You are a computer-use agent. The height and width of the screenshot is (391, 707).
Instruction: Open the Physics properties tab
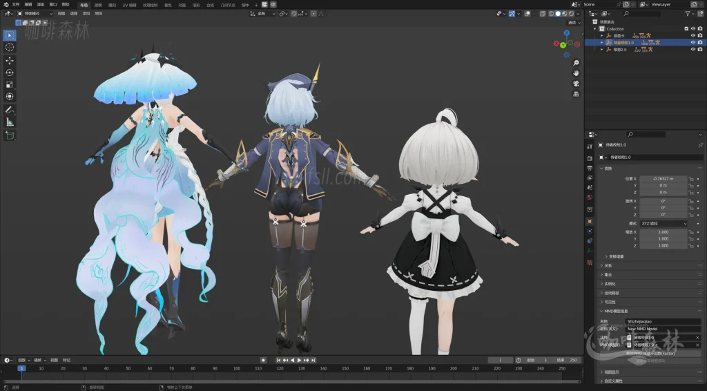pyautogui.click(x=590, y=231)
